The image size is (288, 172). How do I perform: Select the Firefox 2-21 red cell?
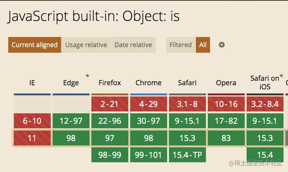(110, 104)
